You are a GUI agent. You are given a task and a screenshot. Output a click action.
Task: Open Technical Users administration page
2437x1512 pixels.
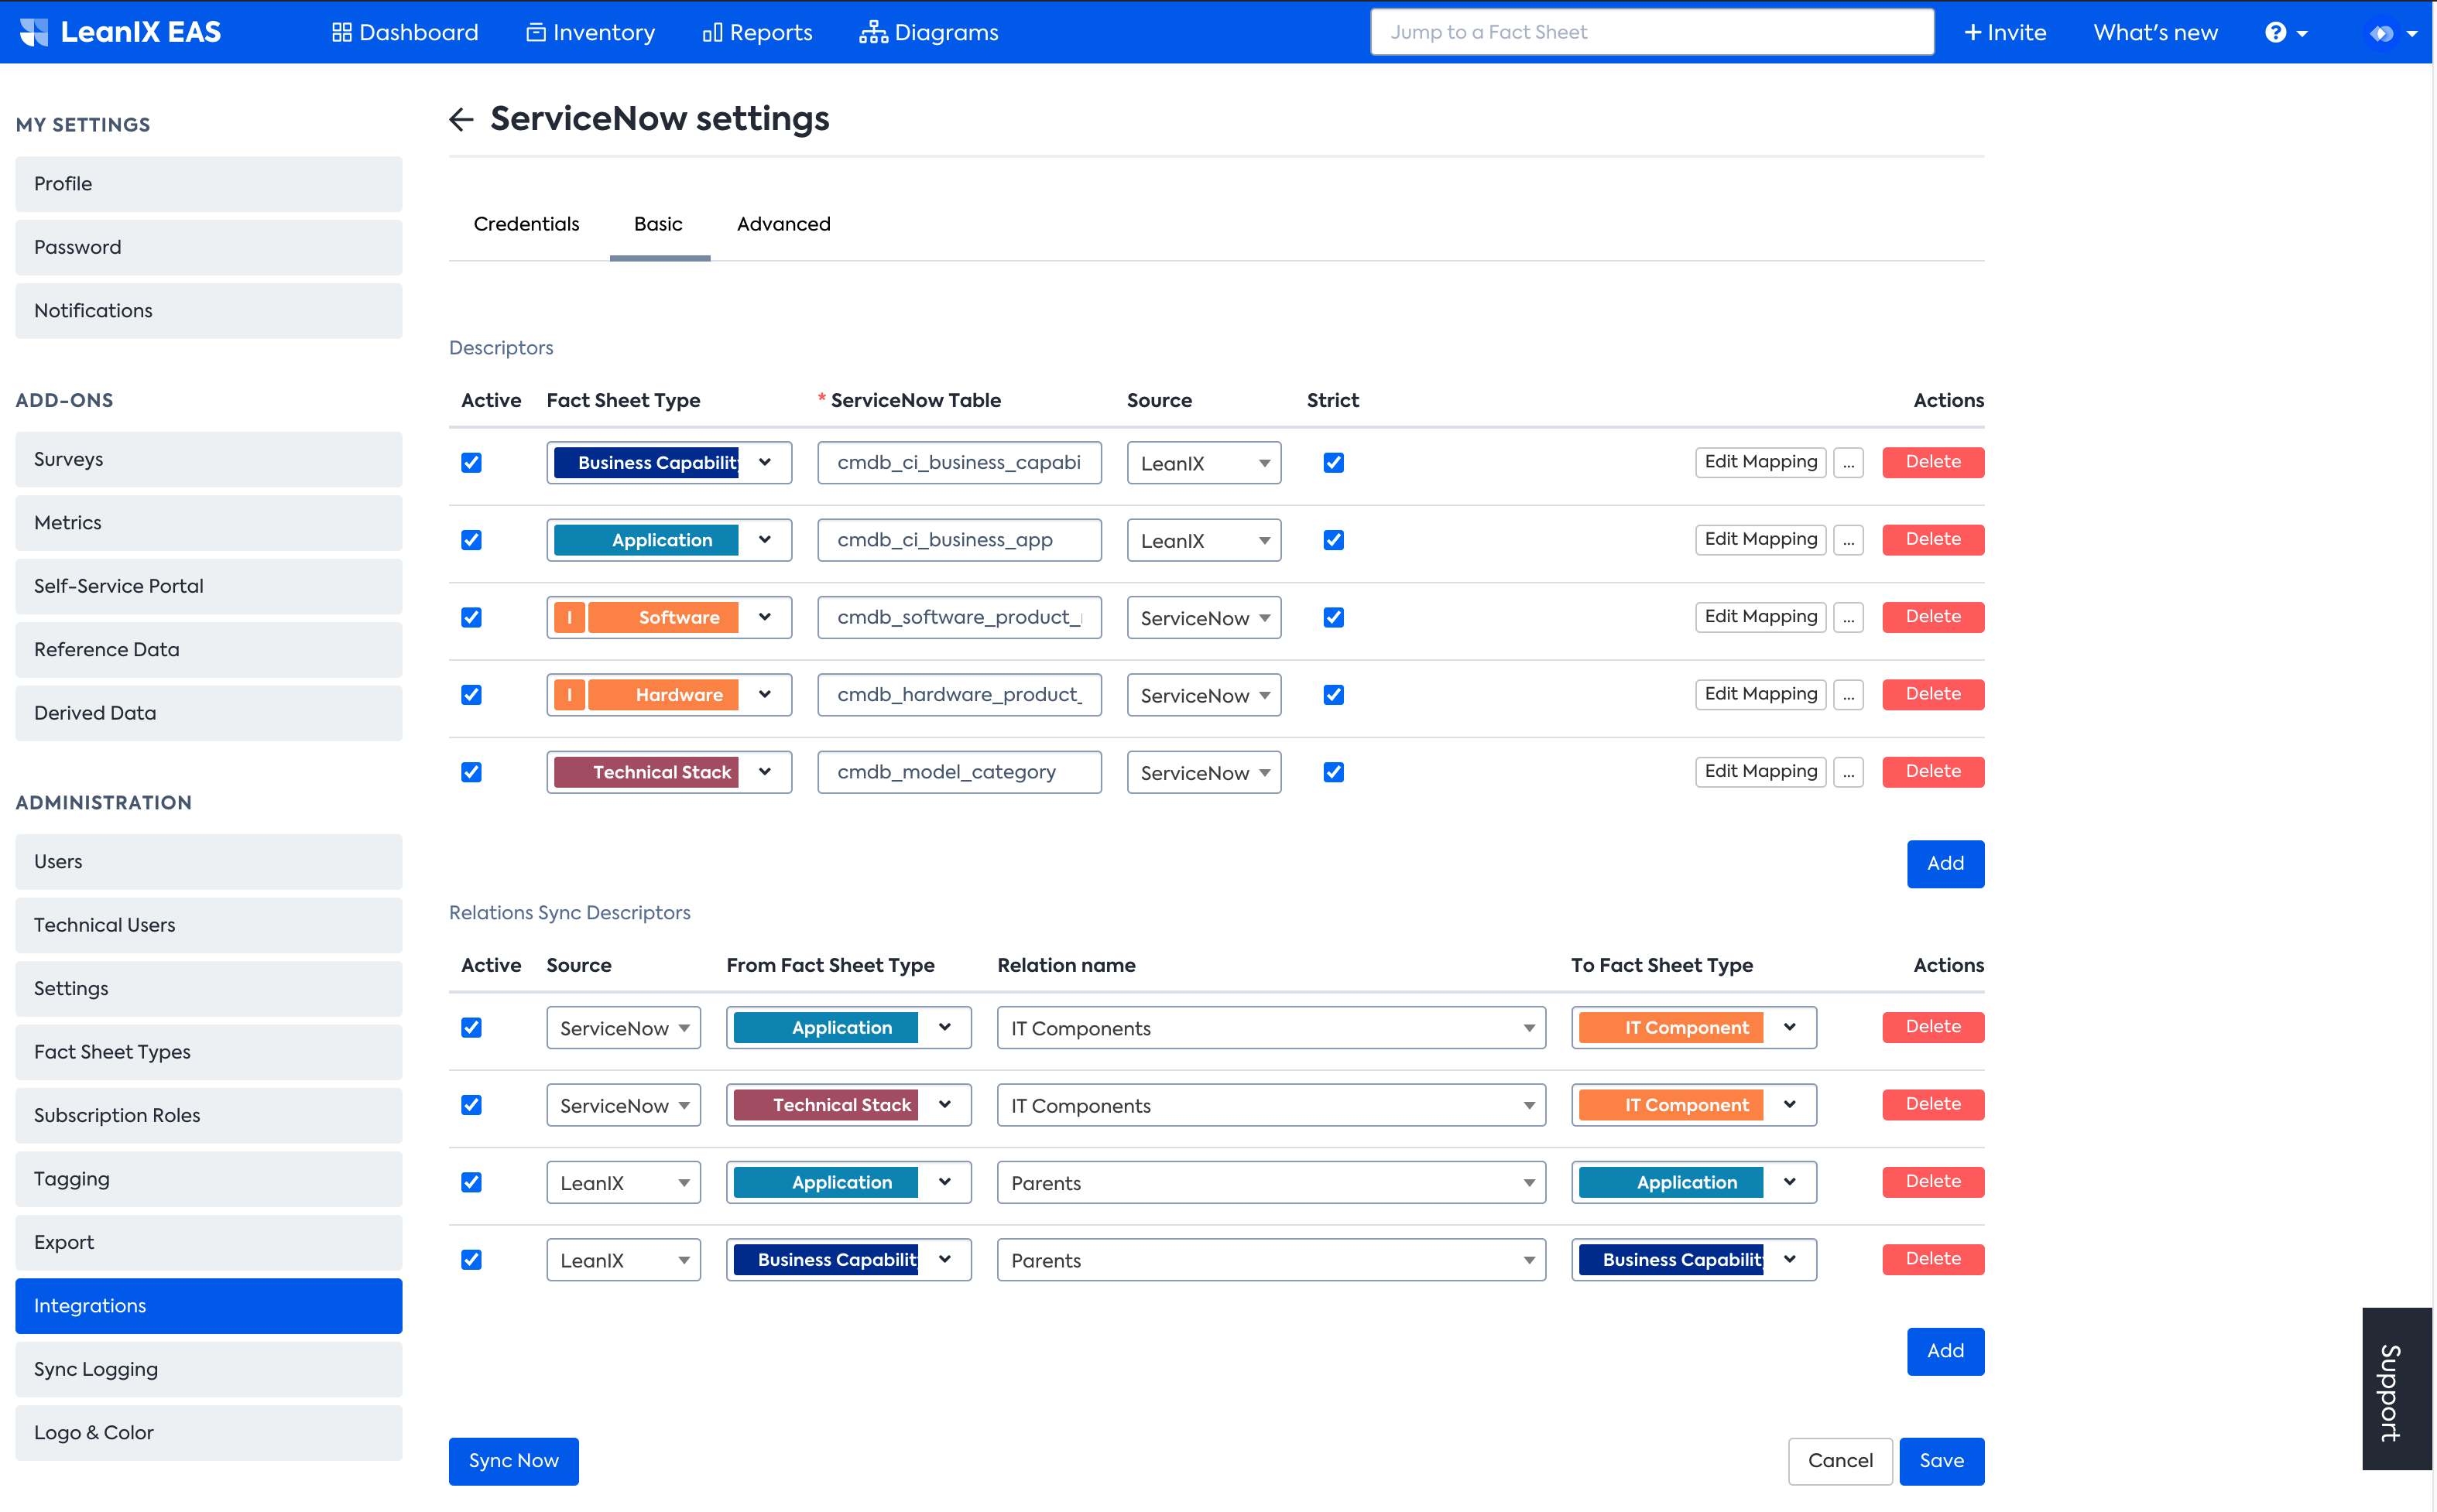point(209,925)
